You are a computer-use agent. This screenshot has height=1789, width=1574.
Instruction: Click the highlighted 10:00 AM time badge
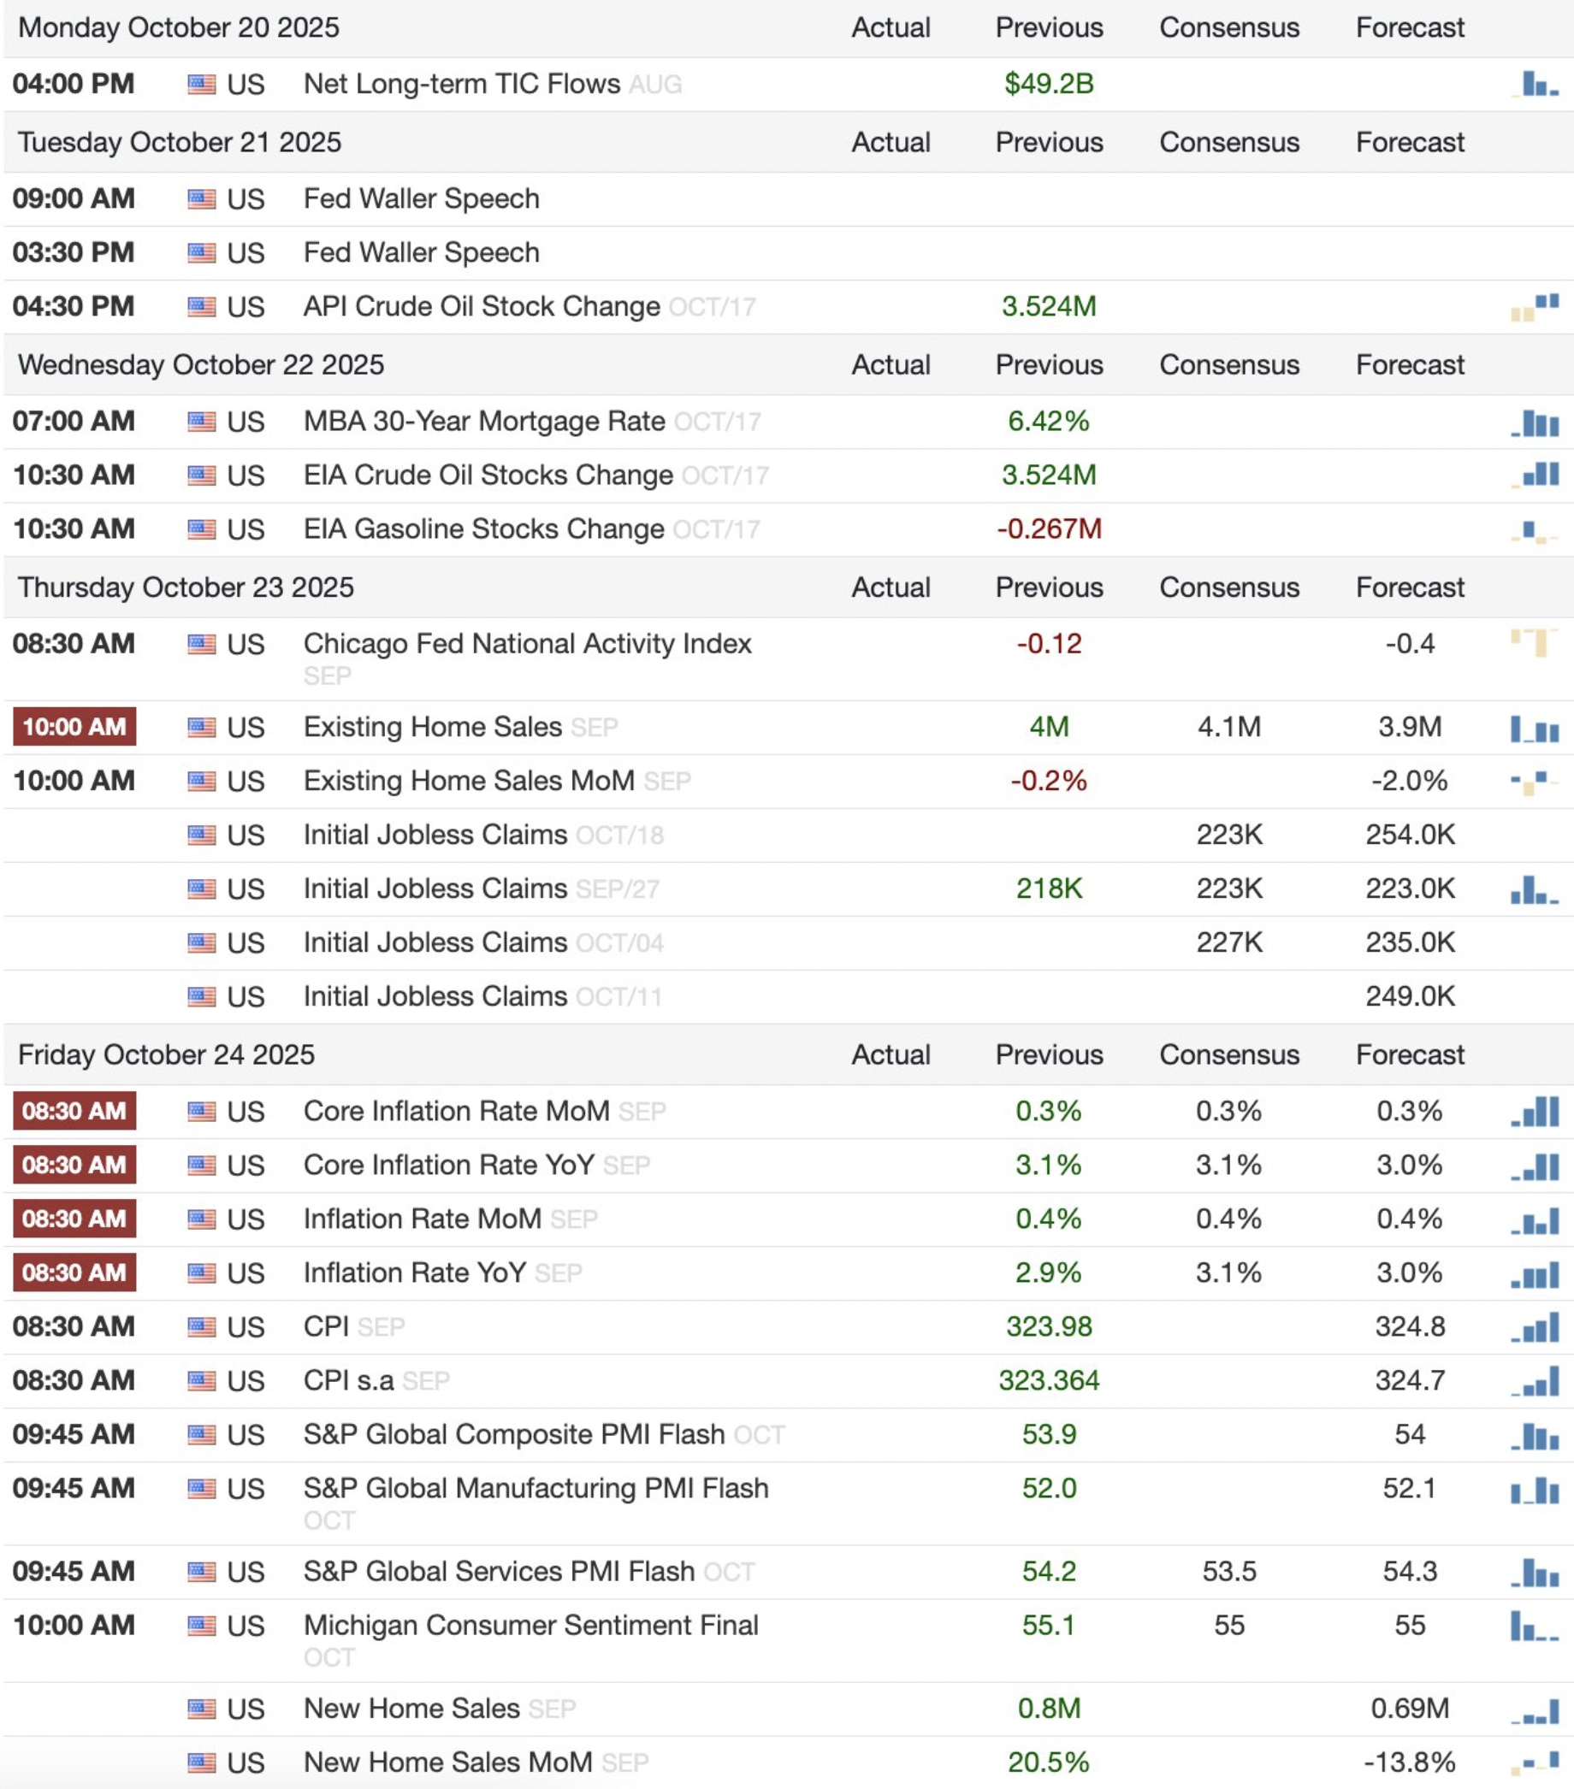pyautogui.click(x=74, y=728)
